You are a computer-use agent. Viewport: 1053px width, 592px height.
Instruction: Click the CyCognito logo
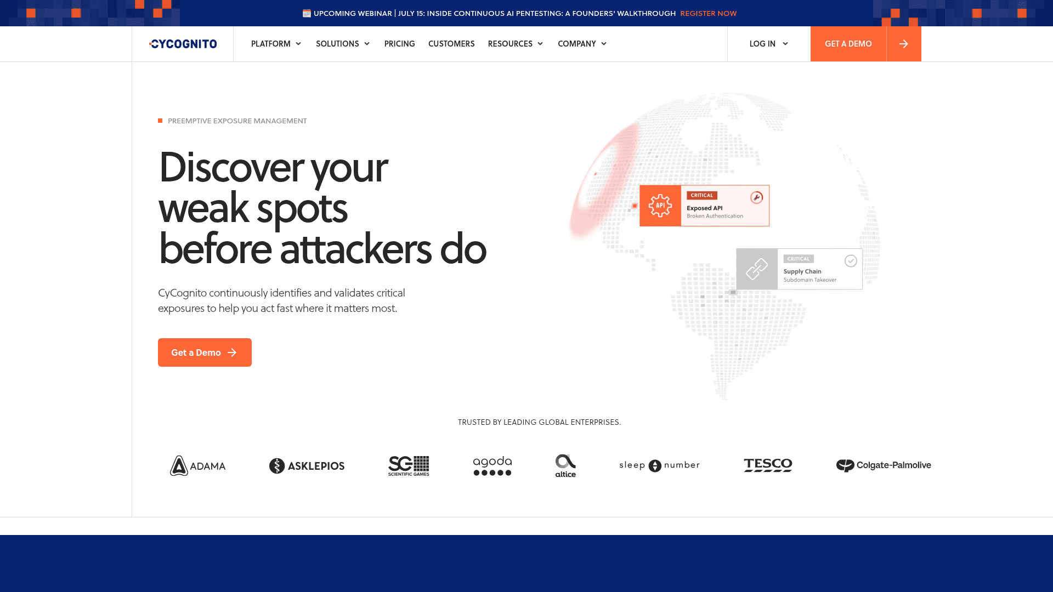click(183, 44)
